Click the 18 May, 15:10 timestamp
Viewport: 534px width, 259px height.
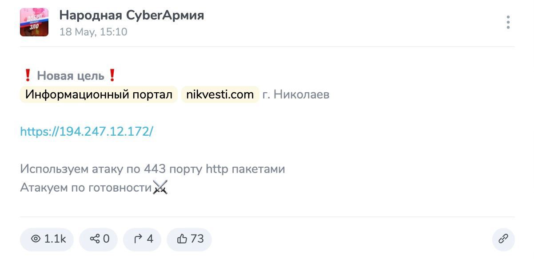pos(93,32)
